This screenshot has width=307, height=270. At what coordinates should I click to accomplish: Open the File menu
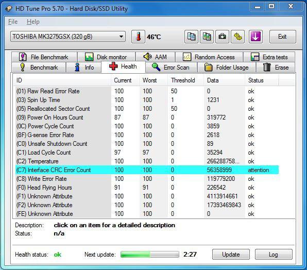[x=13, y=22]
